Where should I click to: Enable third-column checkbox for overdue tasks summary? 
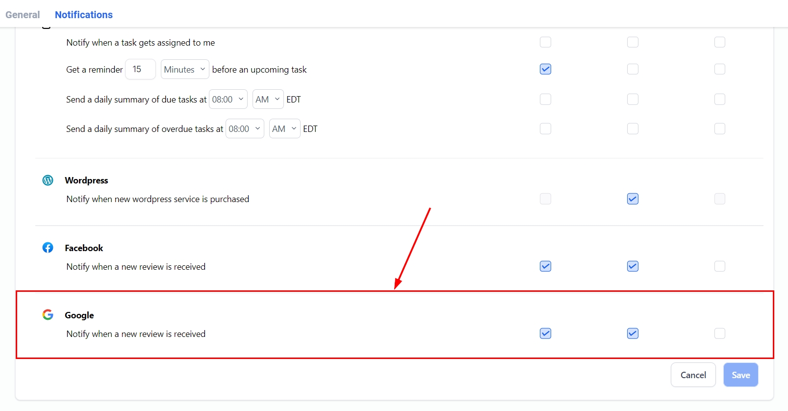720,128
